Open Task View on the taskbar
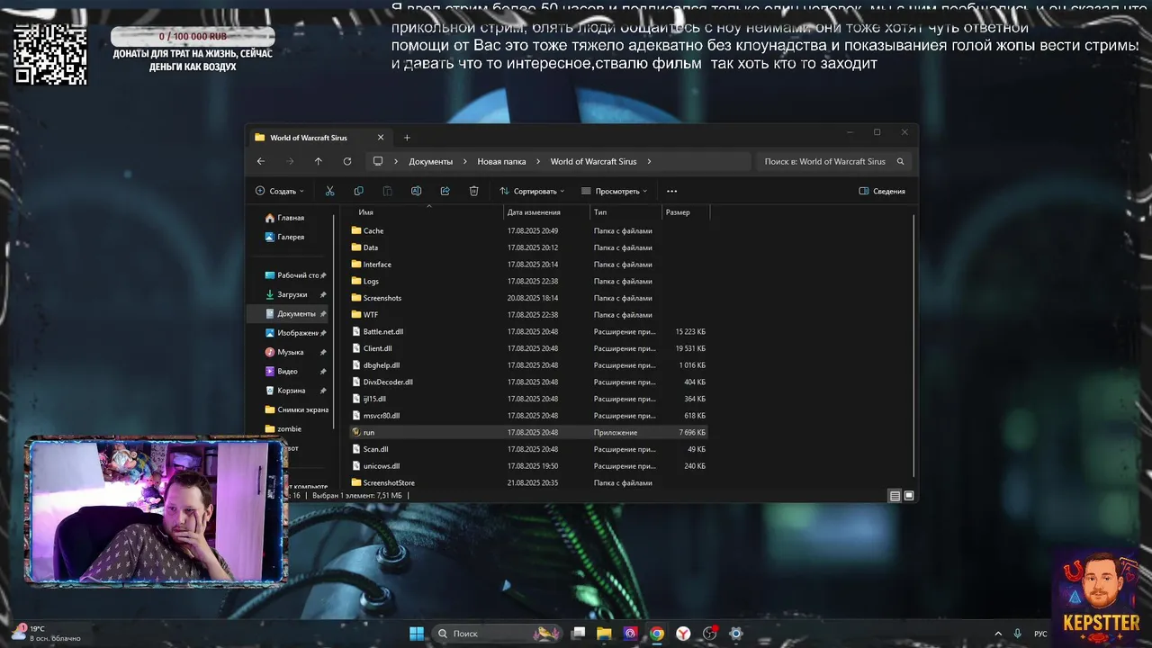This screenshot has height=648, width=1152. point(579,634)
